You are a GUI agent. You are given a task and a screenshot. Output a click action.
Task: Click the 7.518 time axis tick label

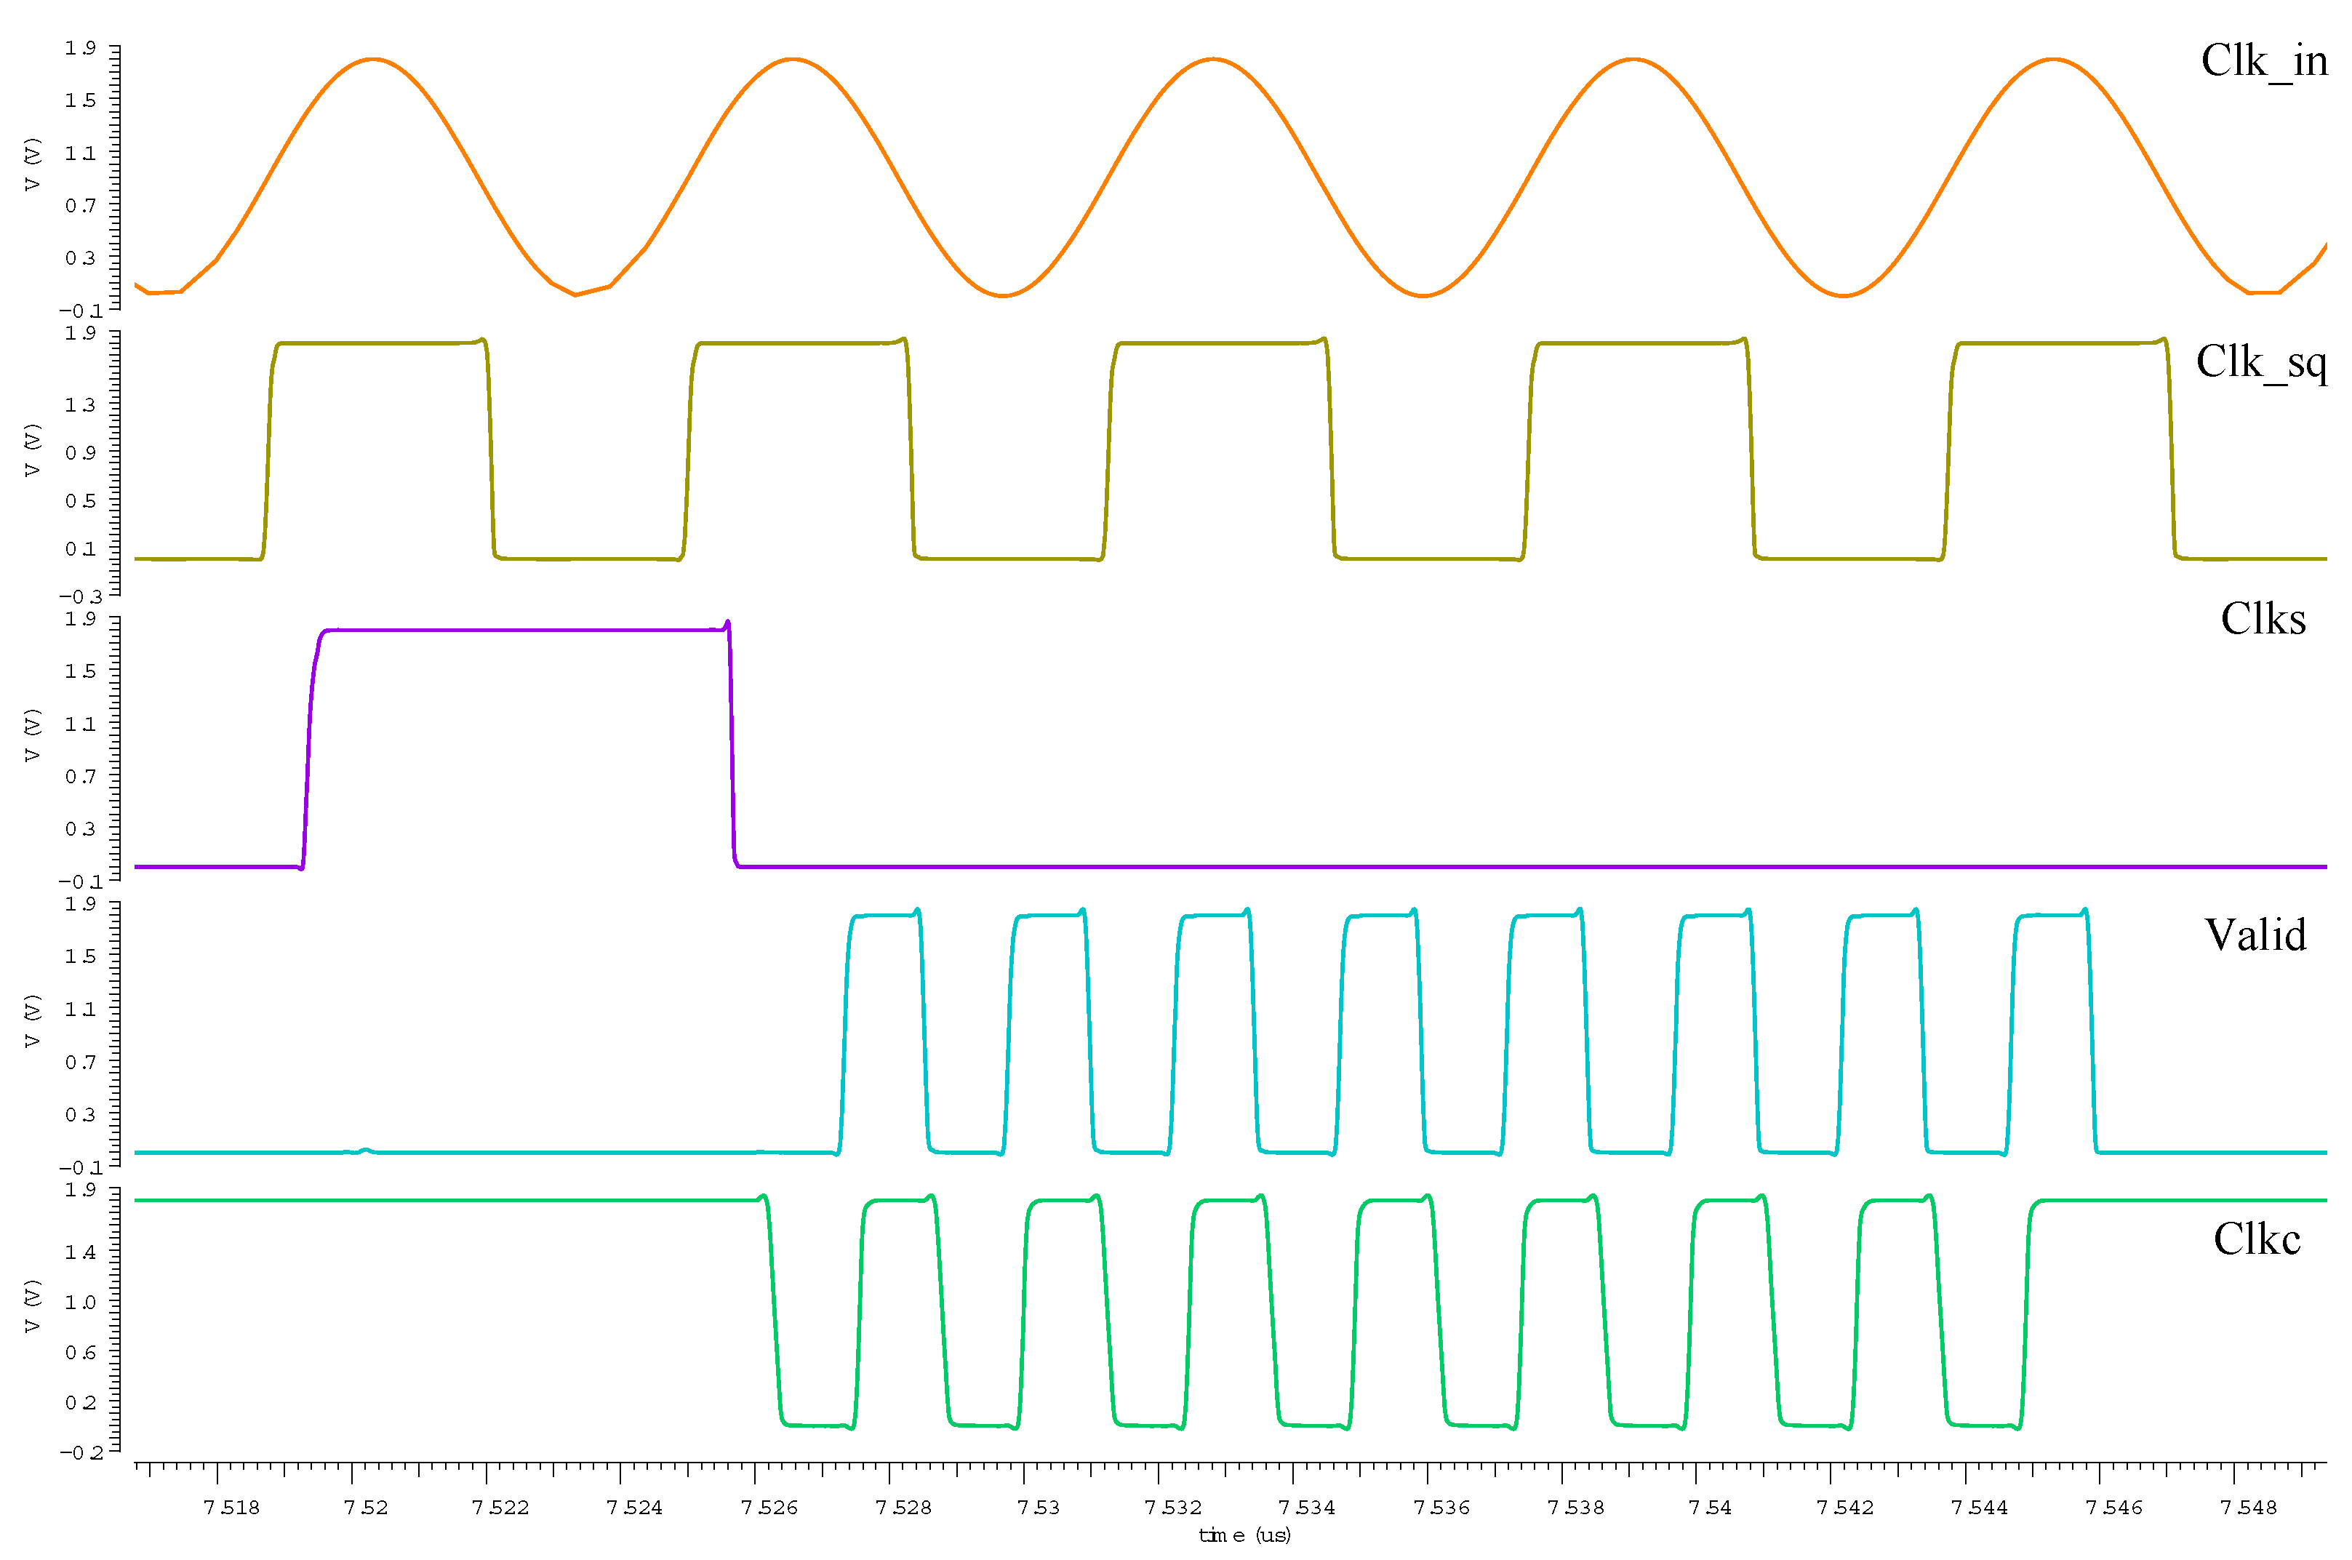pyautogui.click(x=231, y=1508)
